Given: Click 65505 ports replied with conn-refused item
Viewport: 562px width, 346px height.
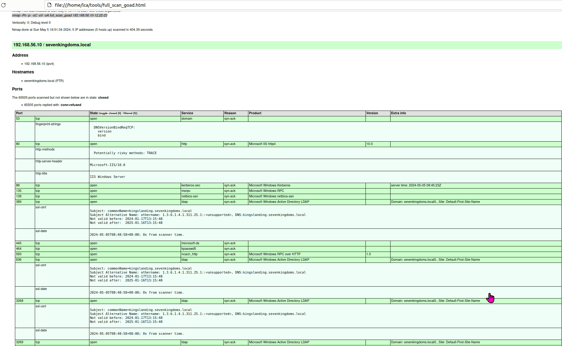Looking at the screenshot, I should click(x=53, y=105).
